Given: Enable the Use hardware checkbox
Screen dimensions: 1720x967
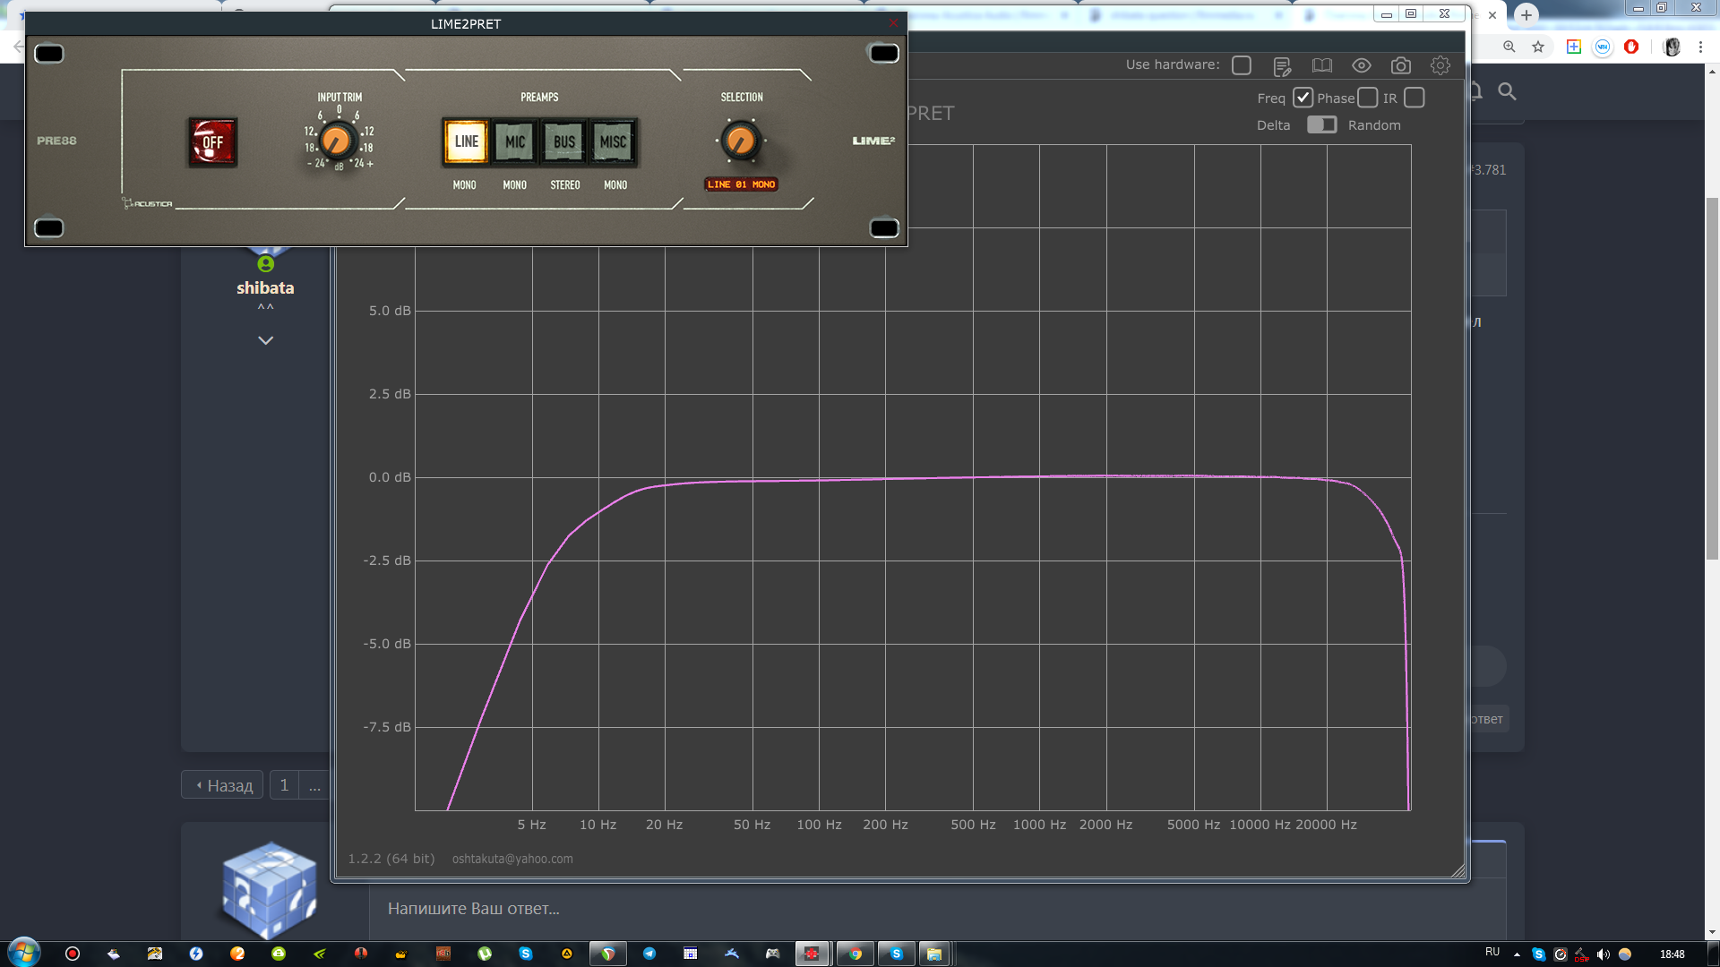Looking at the screenshot, I should coord(1241,65).
